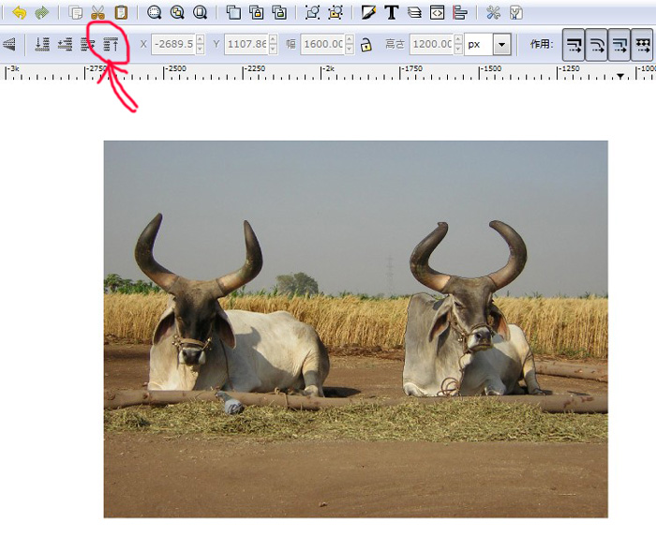Toggle scale stroke width affect button
The width and height of the screenshot is (656, 537).
click(574, 44)
